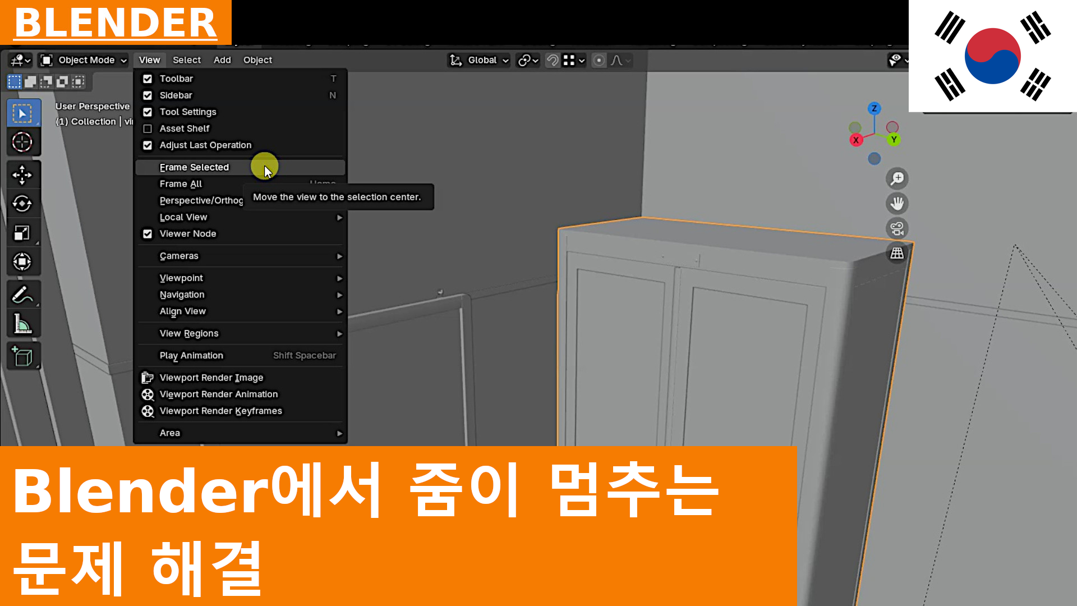Click the Y axis on navigation gizmo
This screenshot has height=606, width=1077.
pyautogui.click(x=894, y=139)
